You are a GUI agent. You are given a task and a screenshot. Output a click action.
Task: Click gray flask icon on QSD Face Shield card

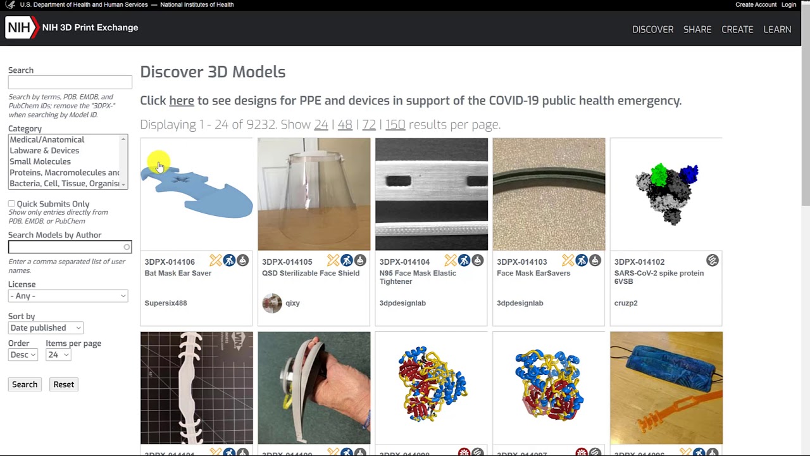click(x=360, y=260)
